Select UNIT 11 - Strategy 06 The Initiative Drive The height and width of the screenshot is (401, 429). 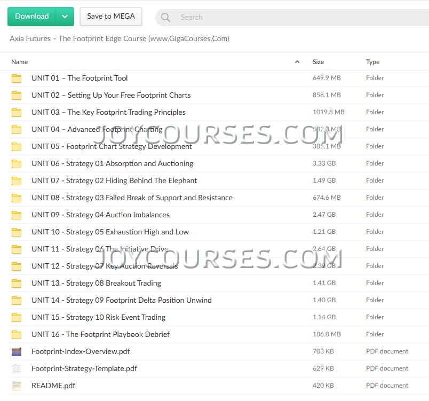click(100, 249)
